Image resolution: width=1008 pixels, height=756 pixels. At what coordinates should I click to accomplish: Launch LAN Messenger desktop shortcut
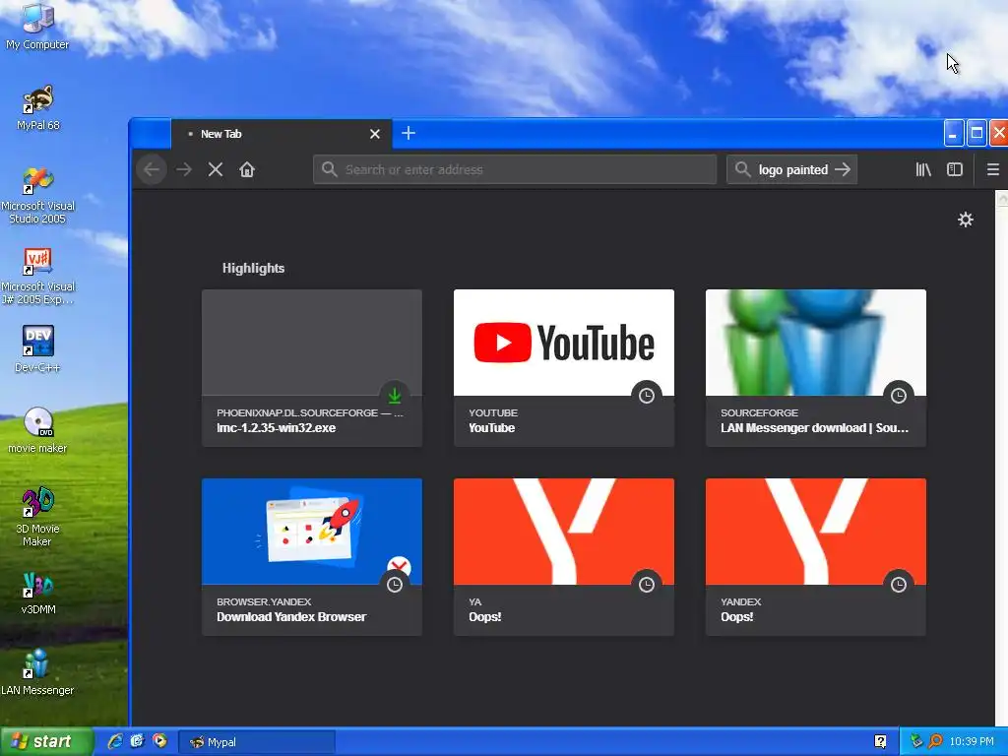click(37, 671)
